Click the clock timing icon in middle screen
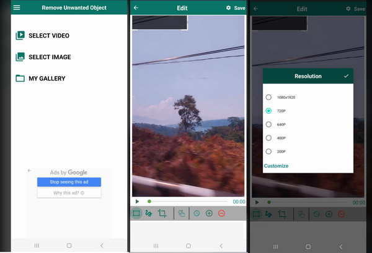 (x=197, y=213)
